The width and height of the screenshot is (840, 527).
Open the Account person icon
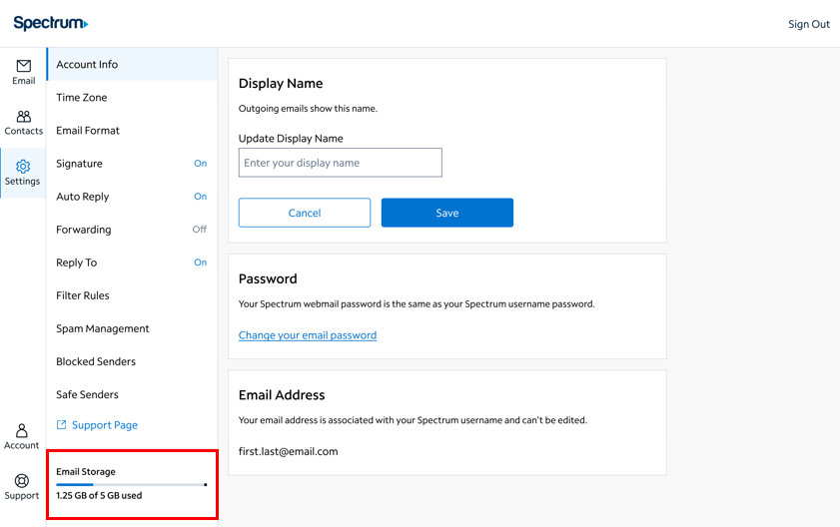tap(22, 430)
